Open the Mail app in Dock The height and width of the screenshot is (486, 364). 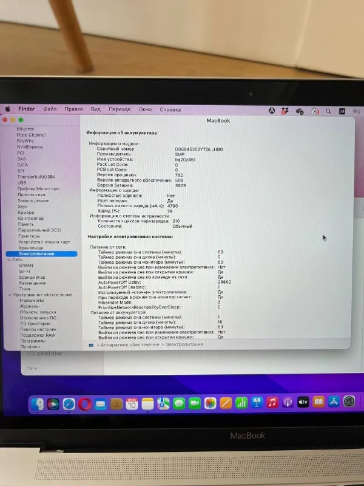click(x=101, y=404)
